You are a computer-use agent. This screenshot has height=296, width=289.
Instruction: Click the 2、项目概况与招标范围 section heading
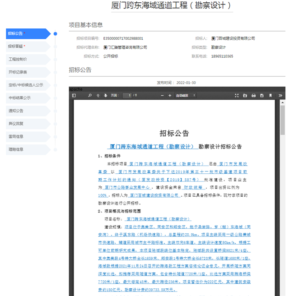point(119,211)
